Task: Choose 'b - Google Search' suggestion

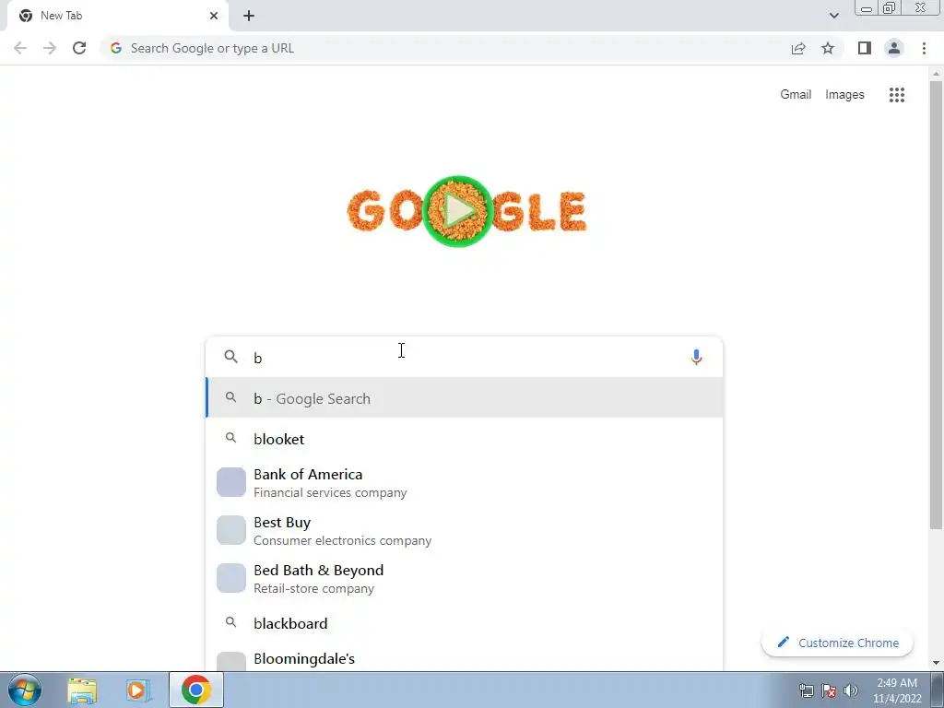Action: [464, 398]
